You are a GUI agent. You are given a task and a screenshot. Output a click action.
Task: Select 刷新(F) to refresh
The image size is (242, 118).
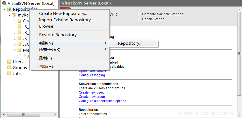pyautogui.click(x=69, y=58)
